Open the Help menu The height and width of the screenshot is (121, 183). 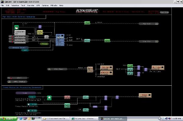[x=61, y=5]
